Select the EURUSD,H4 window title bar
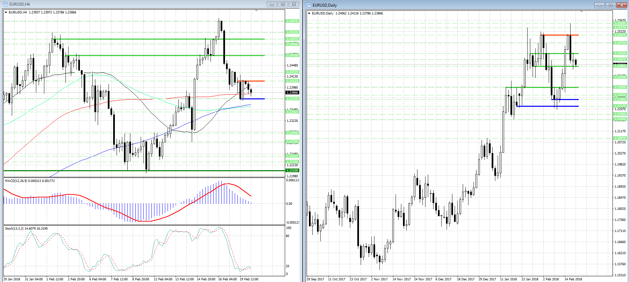Image resolution: width=629 pixels, height=282 pixels. (134, 4)
